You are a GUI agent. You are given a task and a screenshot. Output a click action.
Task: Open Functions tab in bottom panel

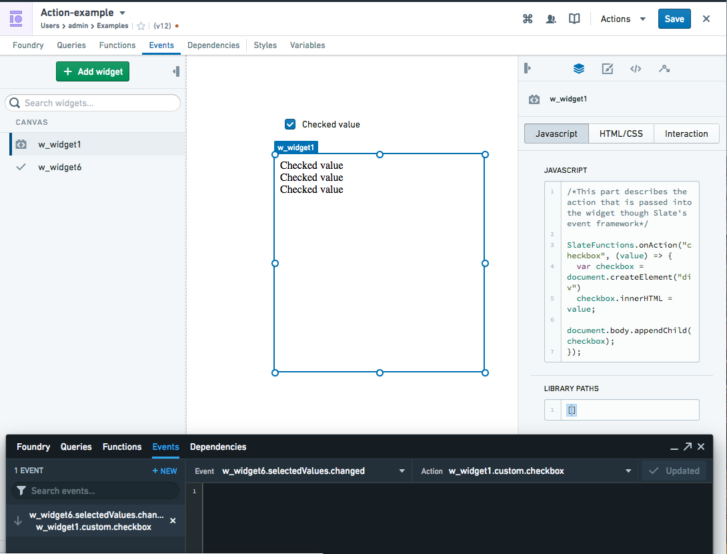pyautogui.click(x=122, y=447)
